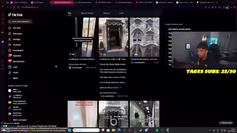Image resolution: width=237 pixels, height=133 pixels.
Task: Click the browser back arrow
Action: click(x=7, y=7)
